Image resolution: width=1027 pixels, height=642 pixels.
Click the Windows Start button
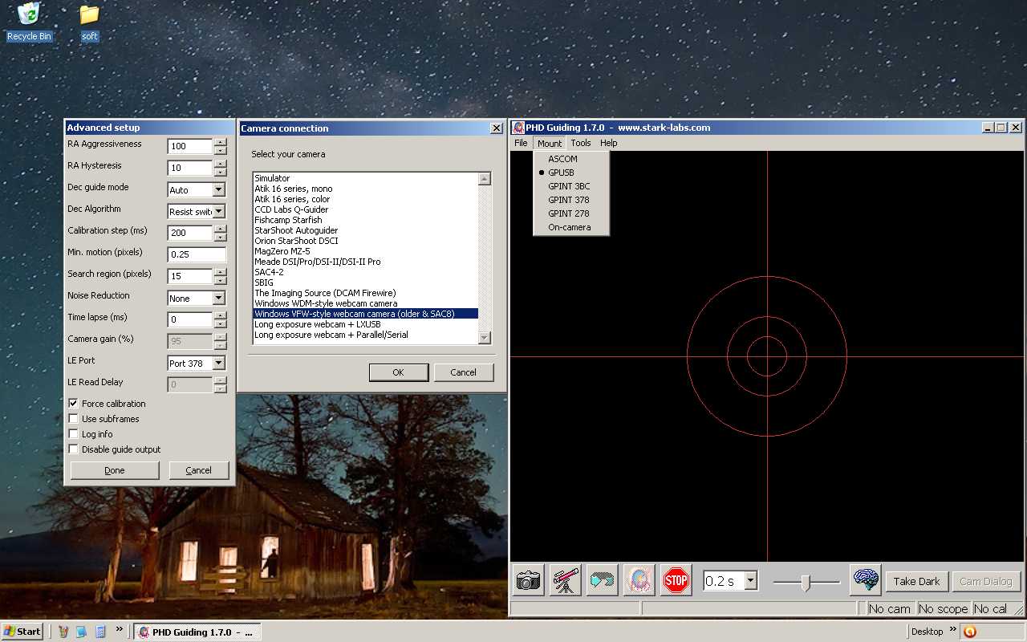tap(22, 632)
